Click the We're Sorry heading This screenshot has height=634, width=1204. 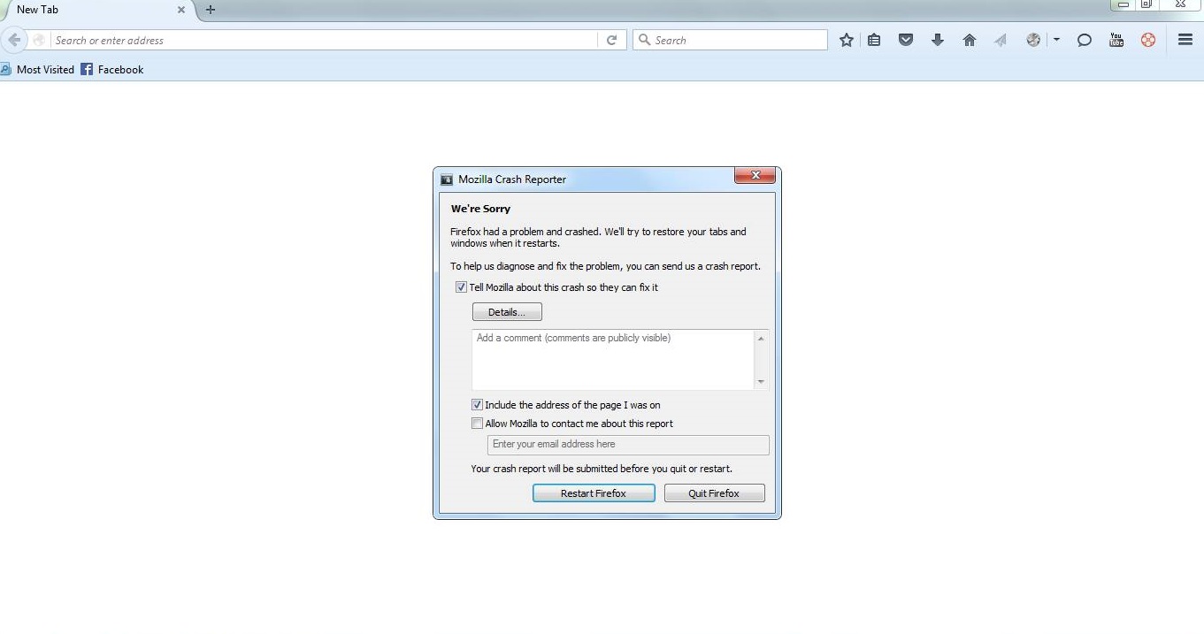click(480, 209)
